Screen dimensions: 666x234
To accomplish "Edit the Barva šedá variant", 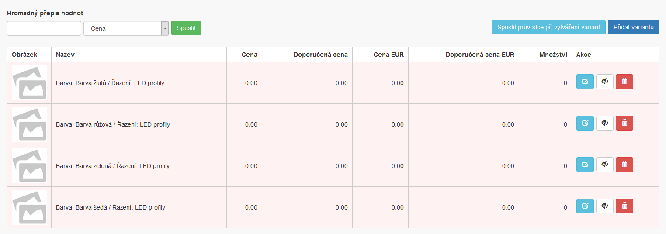I will click(585, 206).
